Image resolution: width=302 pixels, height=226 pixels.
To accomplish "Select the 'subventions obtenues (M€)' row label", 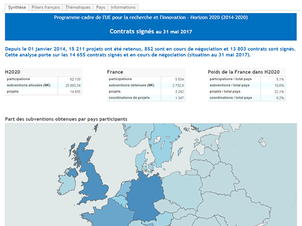I will click(131, 85).
